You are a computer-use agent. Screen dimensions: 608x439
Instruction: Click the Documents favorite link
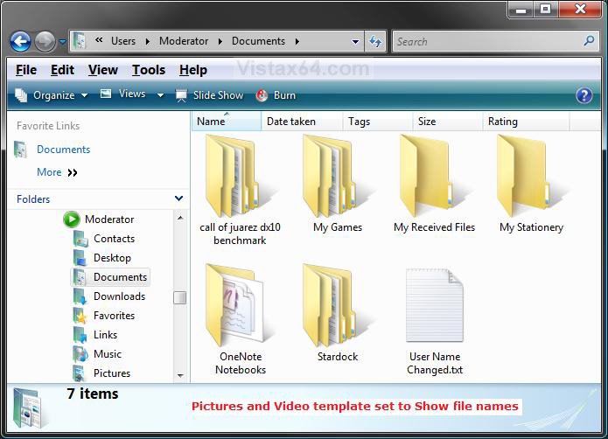(63, 150)
